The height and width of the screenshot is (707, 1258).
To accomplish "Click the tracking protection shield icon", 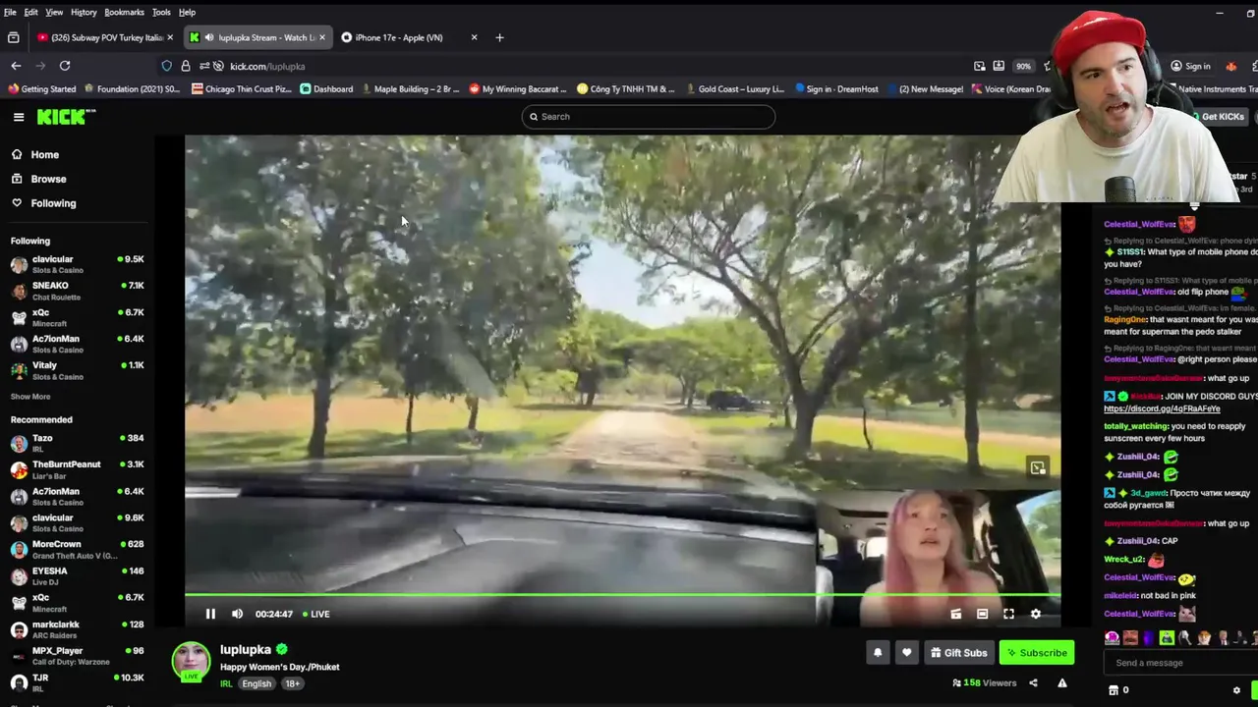I will point(166,66).
